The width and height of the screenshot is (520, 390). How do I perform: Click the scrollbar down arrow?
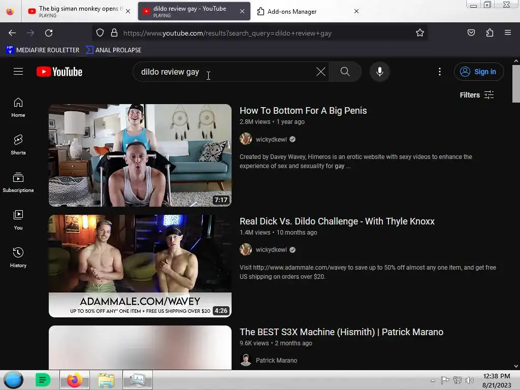(x=516, y=366)
